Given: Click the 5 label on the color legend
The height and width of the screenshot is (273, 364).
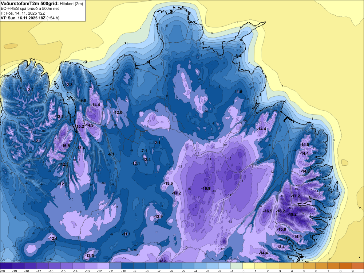Looking at the screenshot, I should (304, 271).
